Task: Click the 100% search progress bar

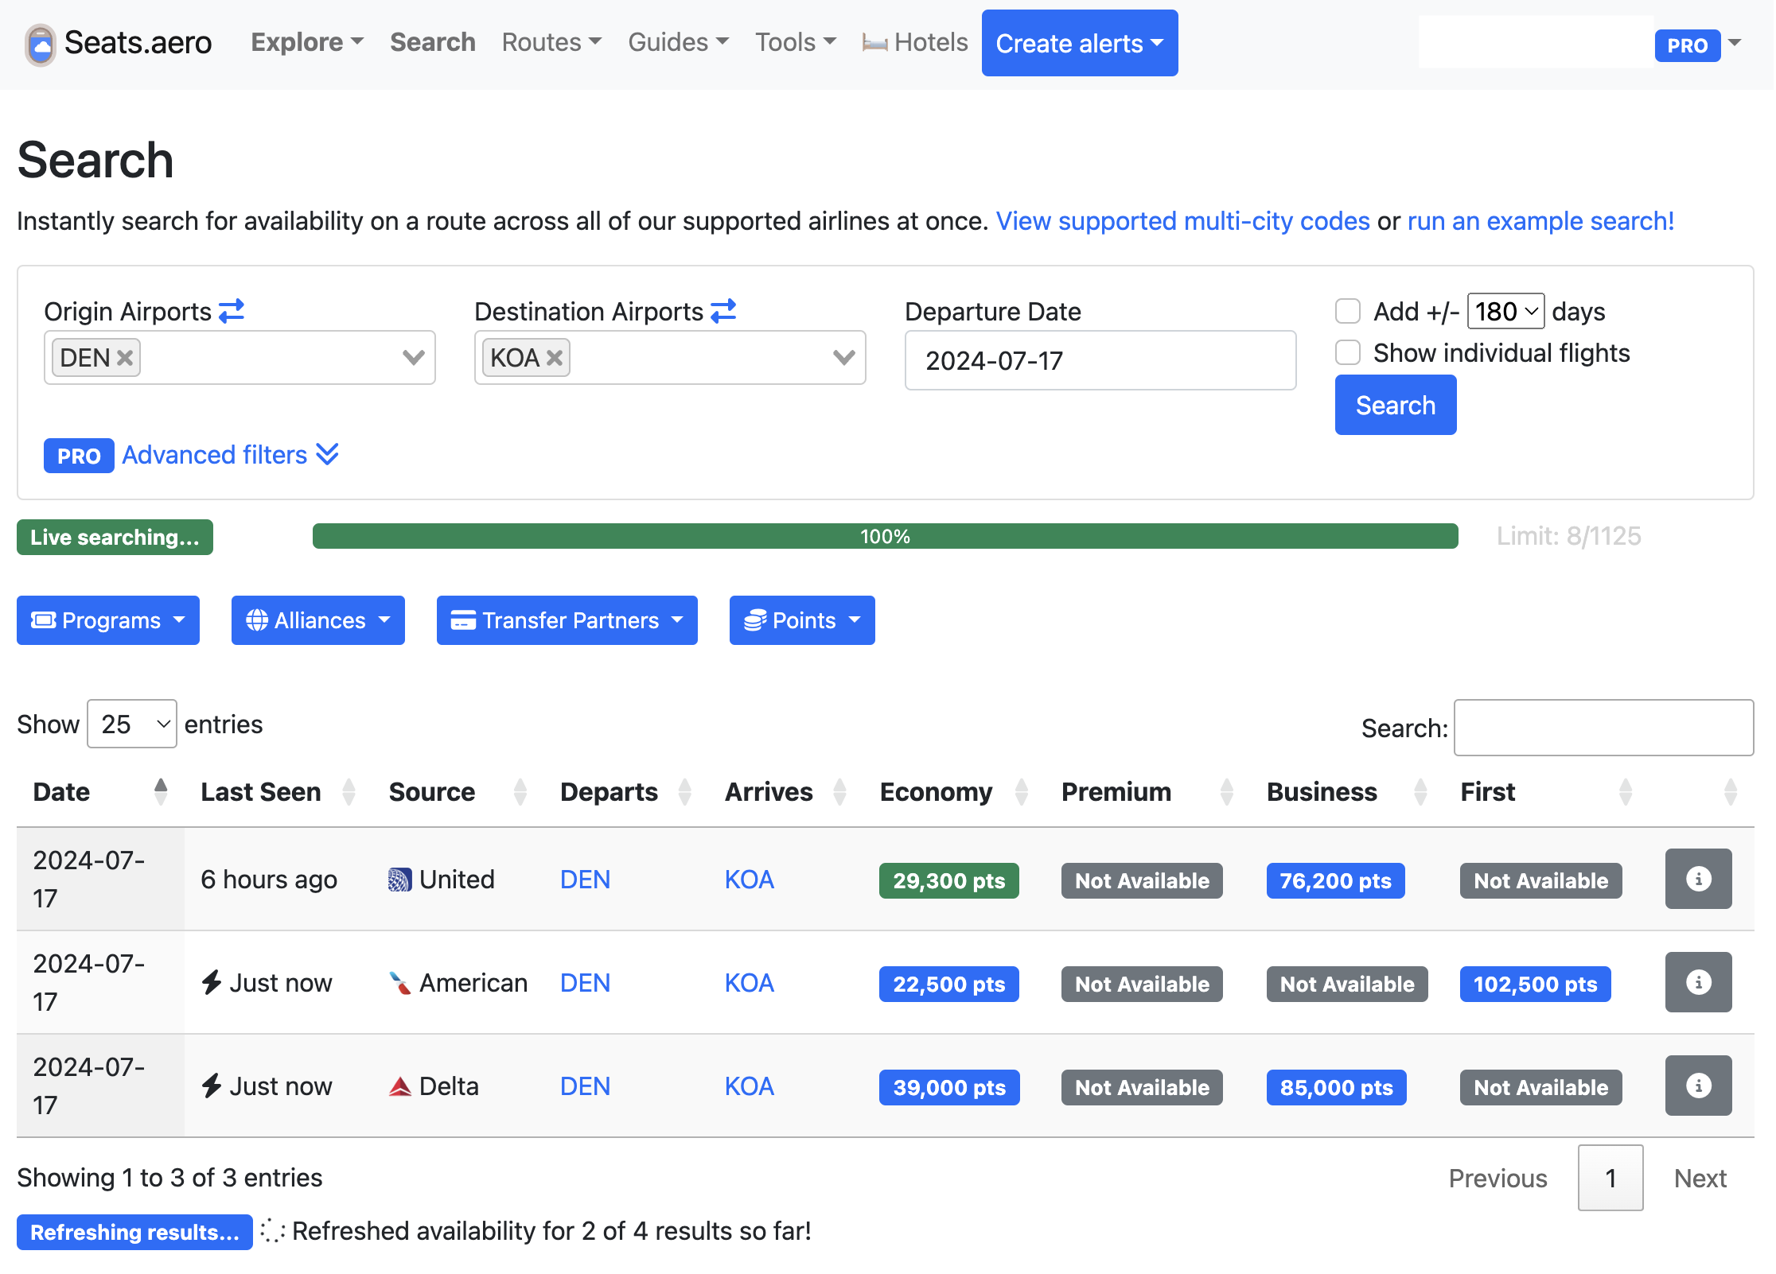Action: [885, 536]
